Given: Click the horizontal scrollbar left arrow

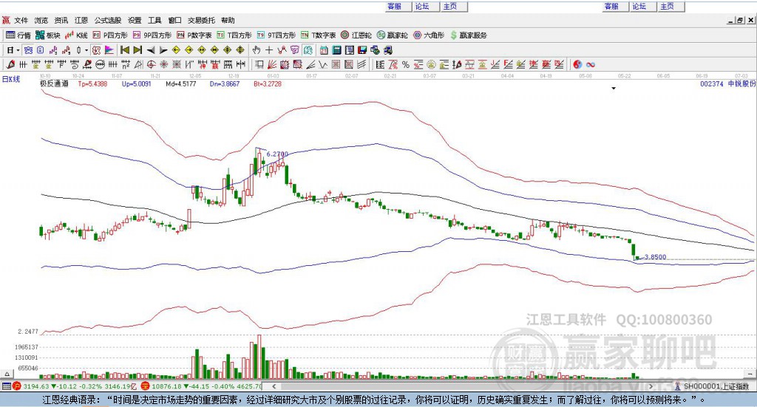Looking at the screenshot, I should (274, 386).
